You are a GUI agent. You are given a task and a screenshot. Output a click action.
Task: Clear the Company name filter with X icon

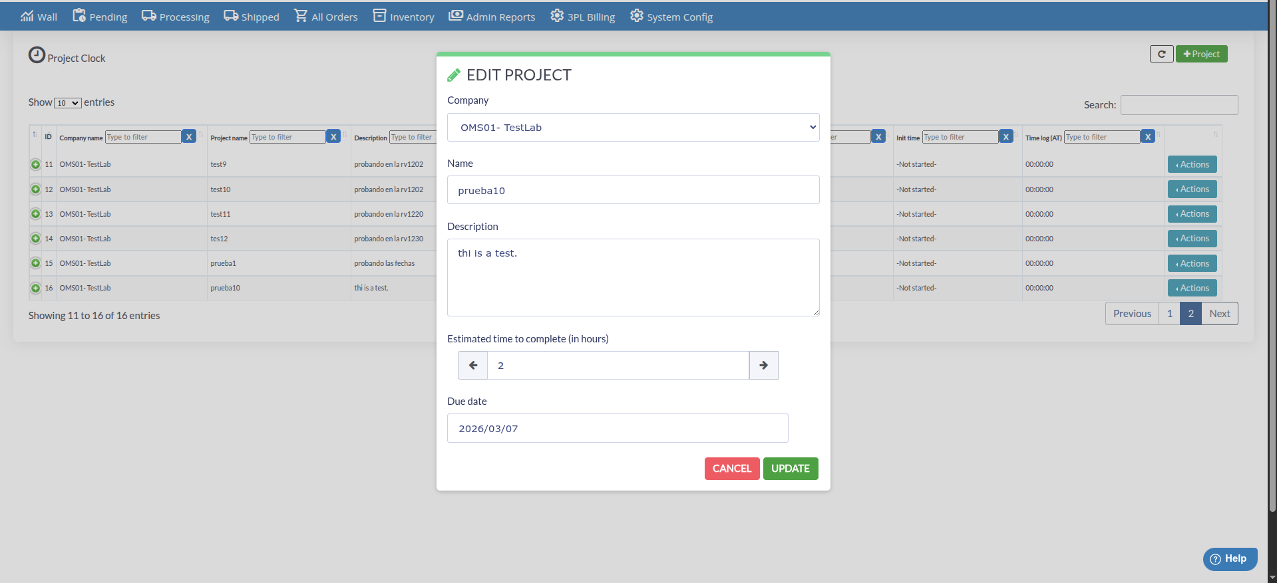(189, 137)
